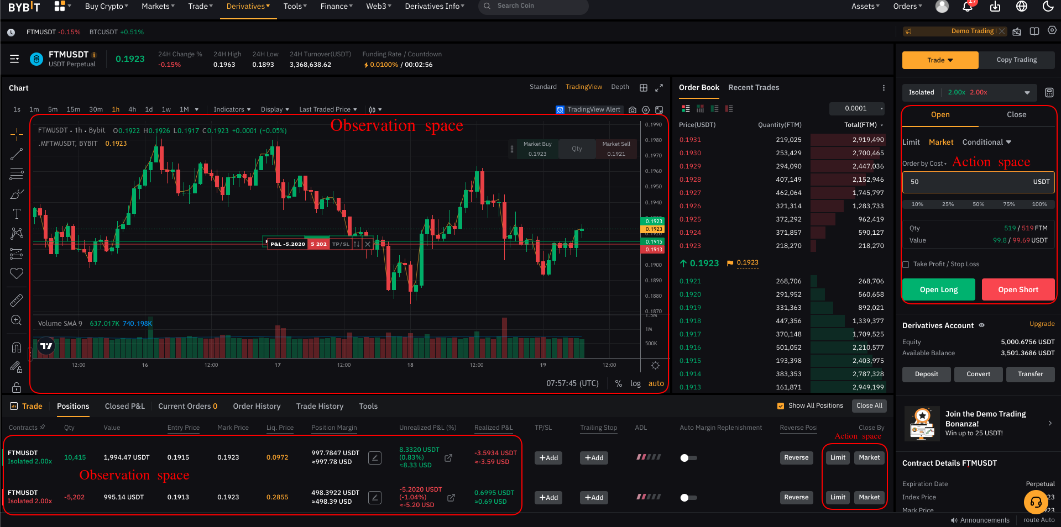Viewport: 1061px width, 527px height.
Task: Open the Isolated 2.00x leverage dropdown
Action: [970, 92]
